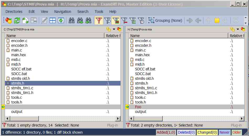Open the Search menu

83,12
